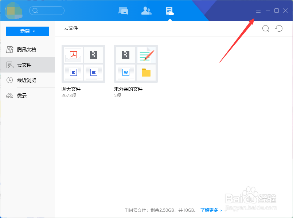
Task: Focus the top search box
Action: click(x=47, y=11)
